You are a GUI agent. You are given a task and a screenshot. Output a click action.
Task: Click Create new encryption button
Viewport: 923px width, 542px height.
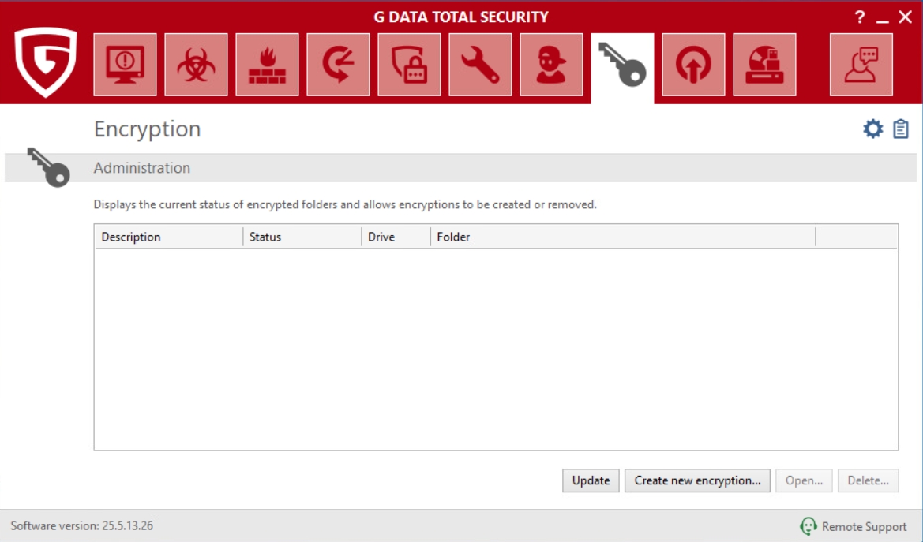tap(697, 480)
